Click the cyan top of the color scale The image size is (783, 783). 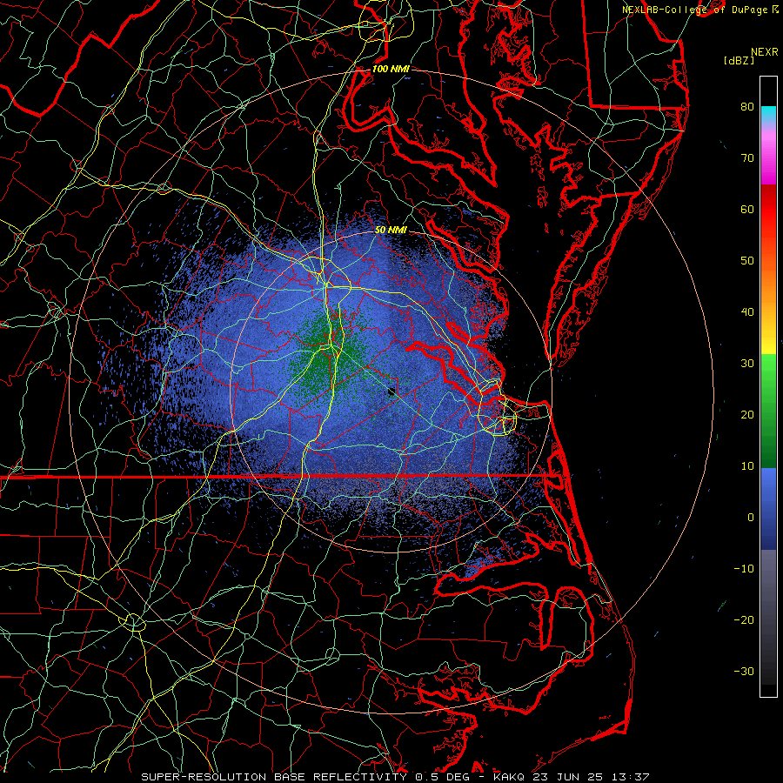pyautogui.click(x=768, y=114)
